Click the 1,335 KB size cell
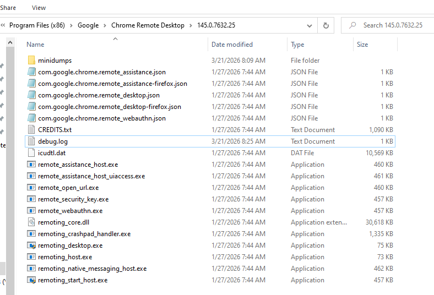 coord(381,234)
